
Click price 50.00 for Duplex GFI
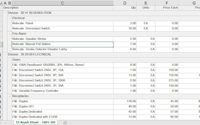coord(167,107)
